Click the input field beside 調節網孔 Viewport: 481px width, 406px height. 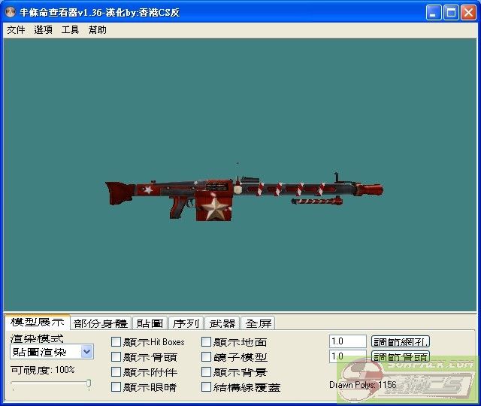click(347, 342)
